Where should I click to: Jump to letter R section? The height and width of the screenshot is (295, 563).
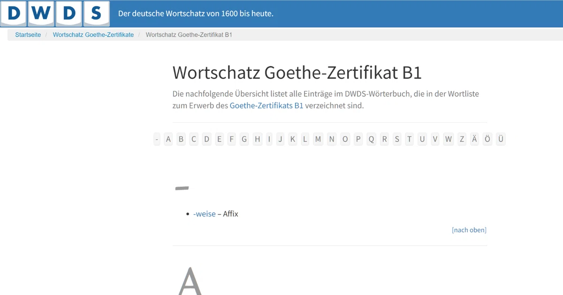[385, 139]
